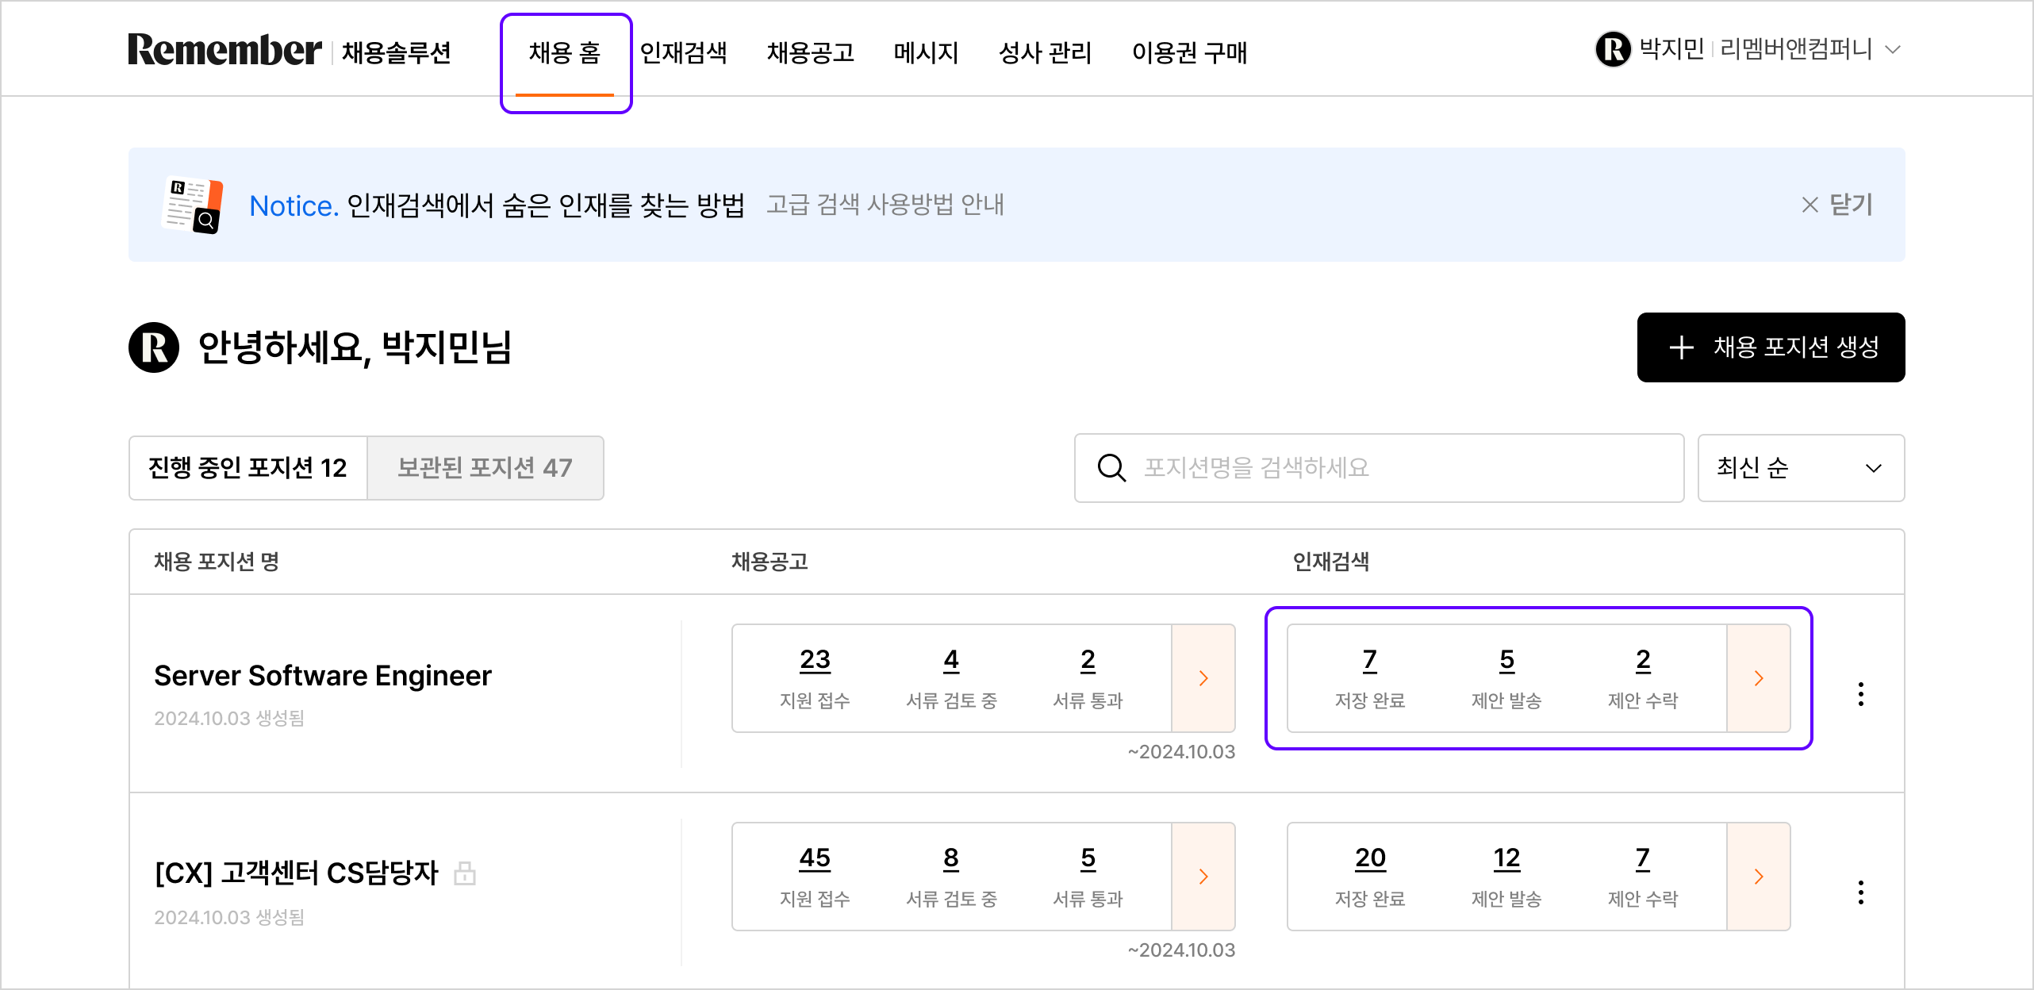Open three-dot menu for Server Software Engineer
The height and width of the screenshot is (990, 2034).
point(1860,694)
